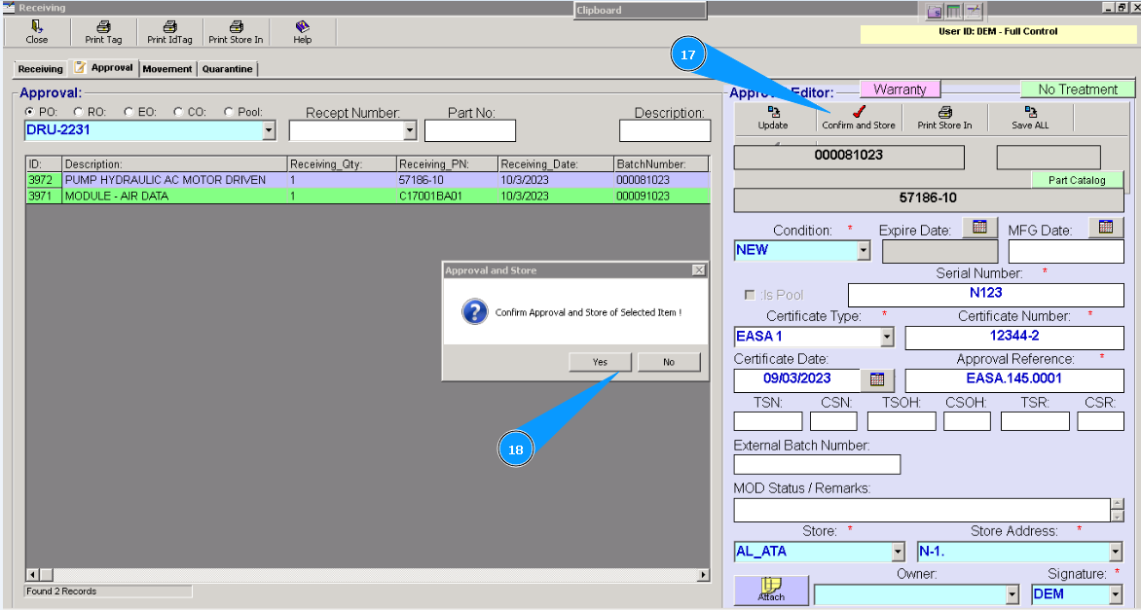The height and width of the screenshot is (610, 1141).
Task: Click the BatchNumber column header
Action: tap(661, 164)
